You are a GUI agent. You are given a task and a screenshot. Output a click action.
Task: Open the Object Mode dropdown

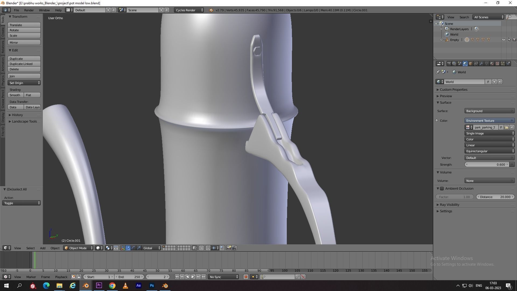click(78, 248)
